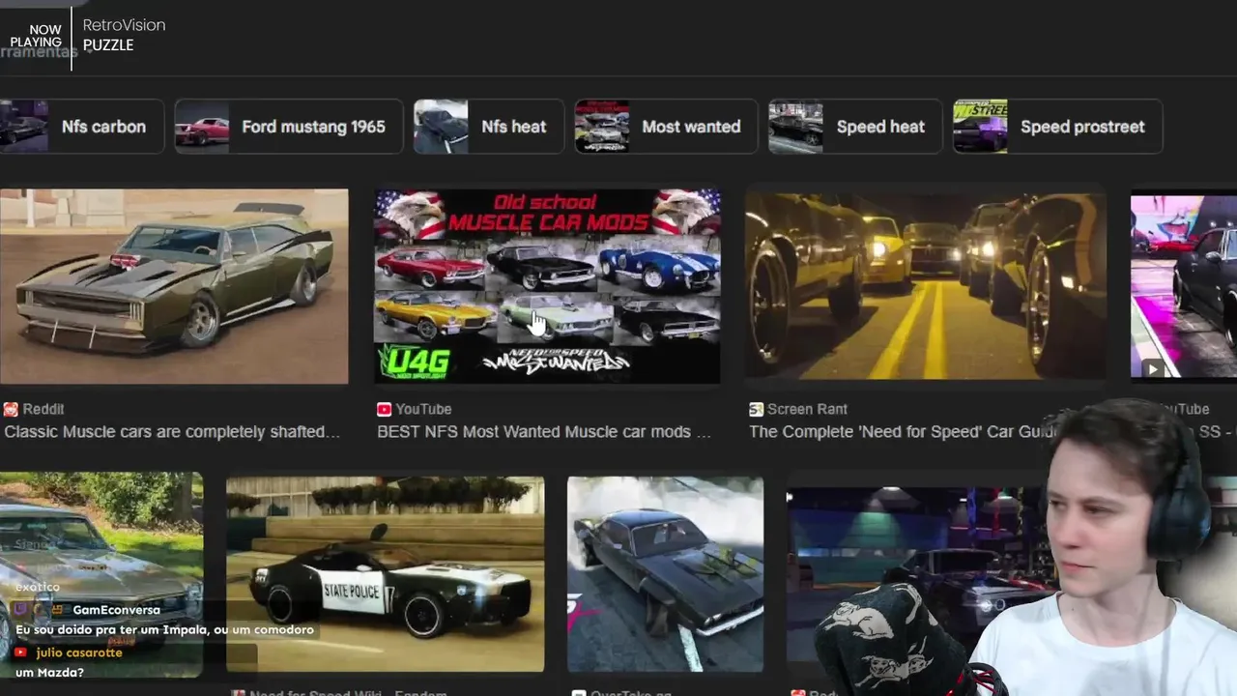The width and height of the screenshot is (1237, 696).
Task: Open 'BEST NFS Most Wanted Muscle car mods' result
Action: [x=544, y=432]
